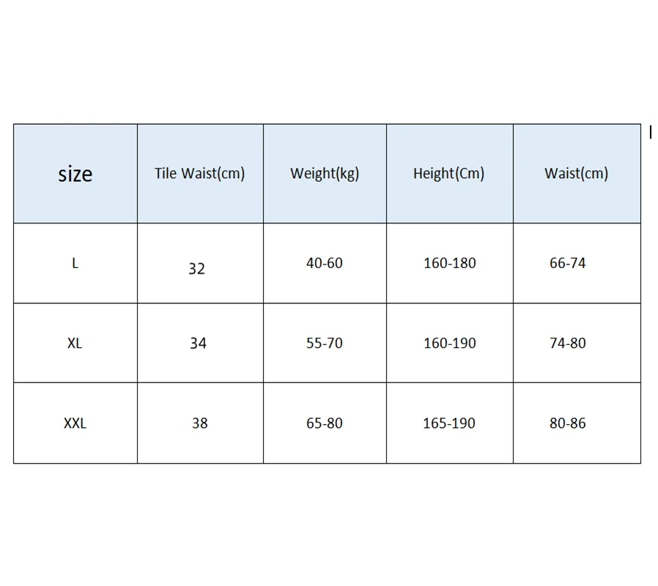Click the height range 160-180 cell

[449, 263]
